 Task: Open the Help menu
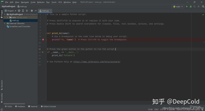coord(74,2)
